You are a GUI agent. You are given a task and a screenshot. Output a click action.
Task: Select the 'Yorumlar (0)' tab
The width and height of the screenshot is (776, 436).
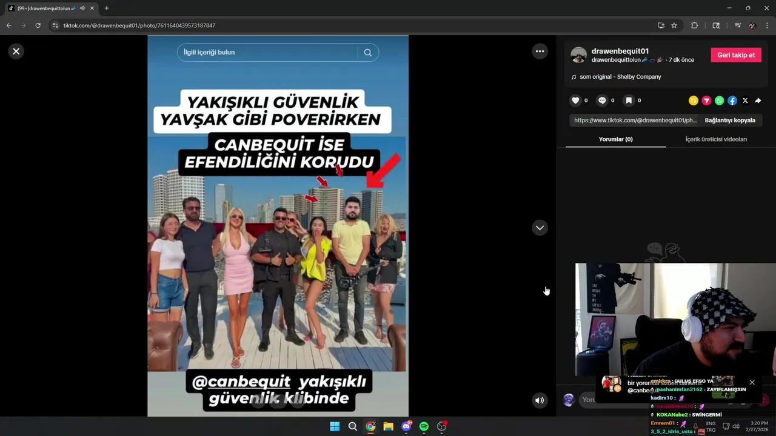click(x=615, y=139)
